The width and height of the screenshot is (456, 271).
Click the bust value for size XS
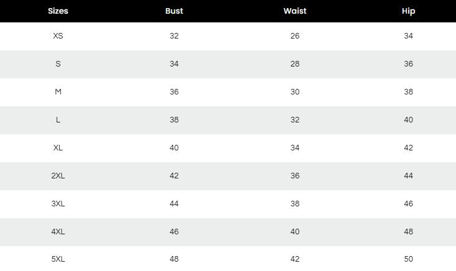tap(174, 36)
